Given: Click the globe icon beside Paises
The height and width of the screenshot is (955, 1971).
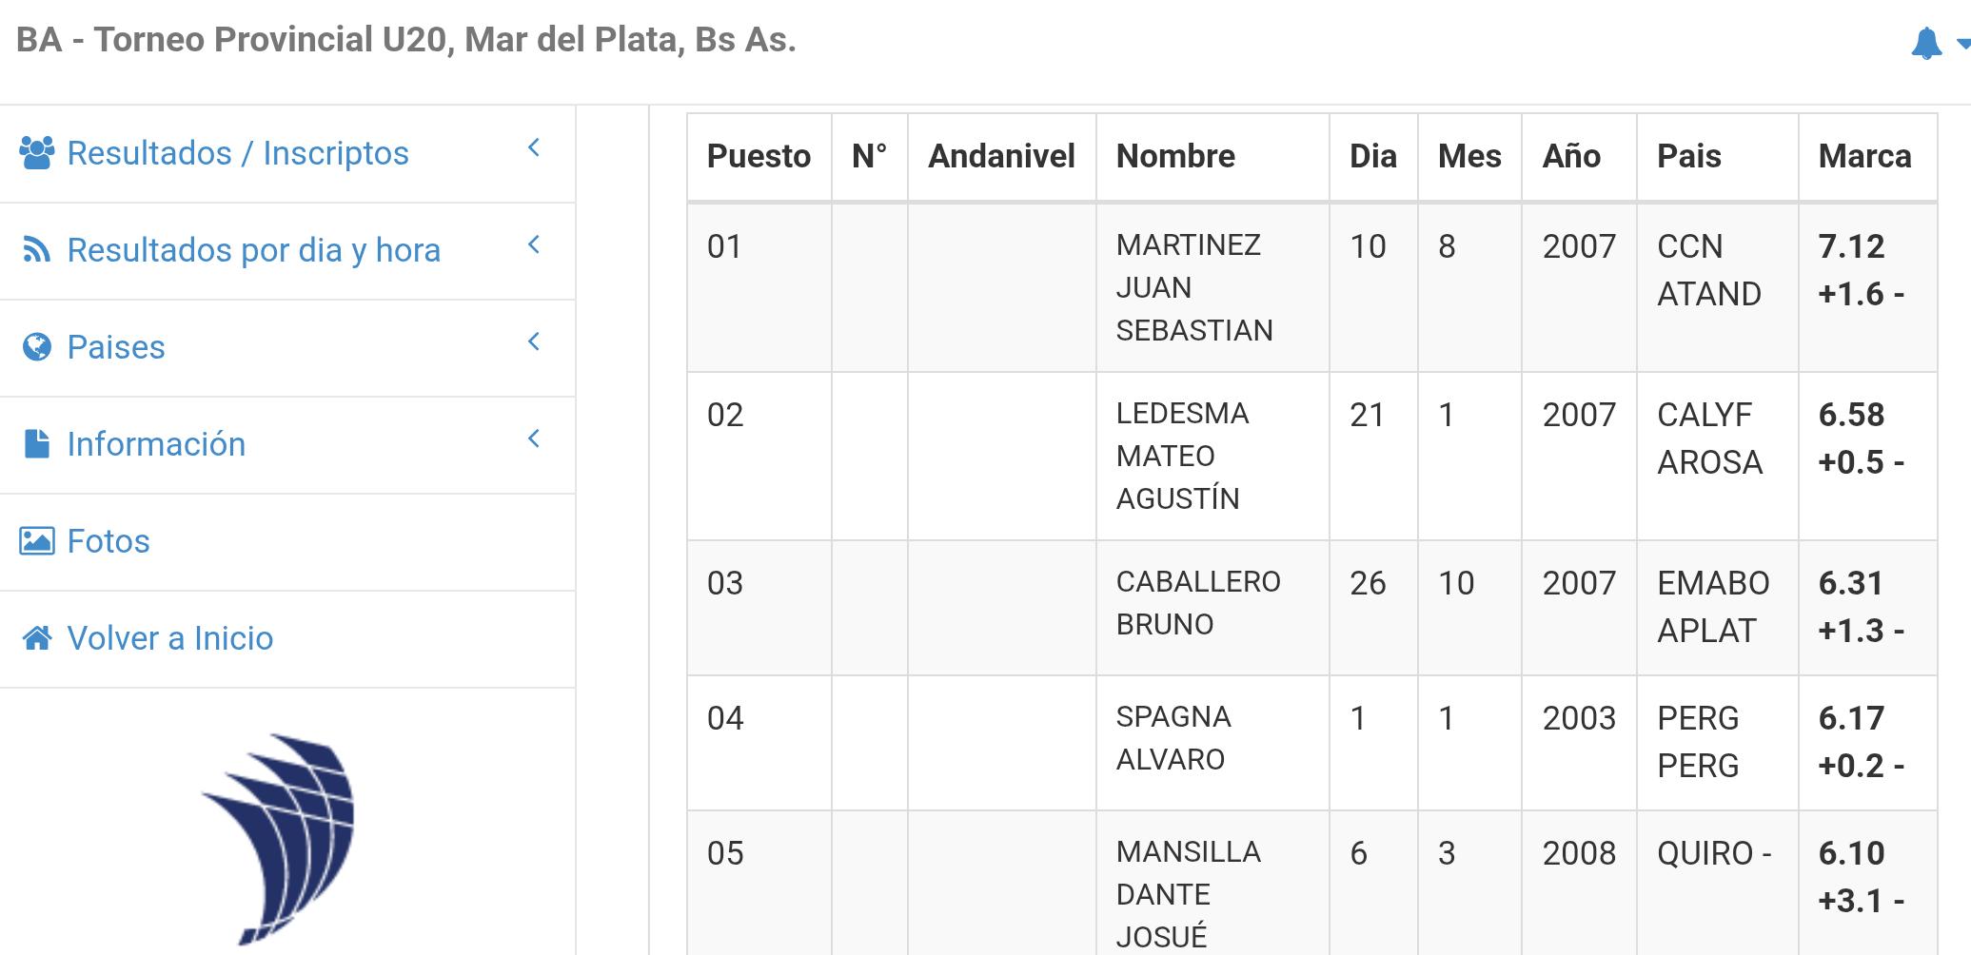Looking at the screenshot, I should [37, 347].
